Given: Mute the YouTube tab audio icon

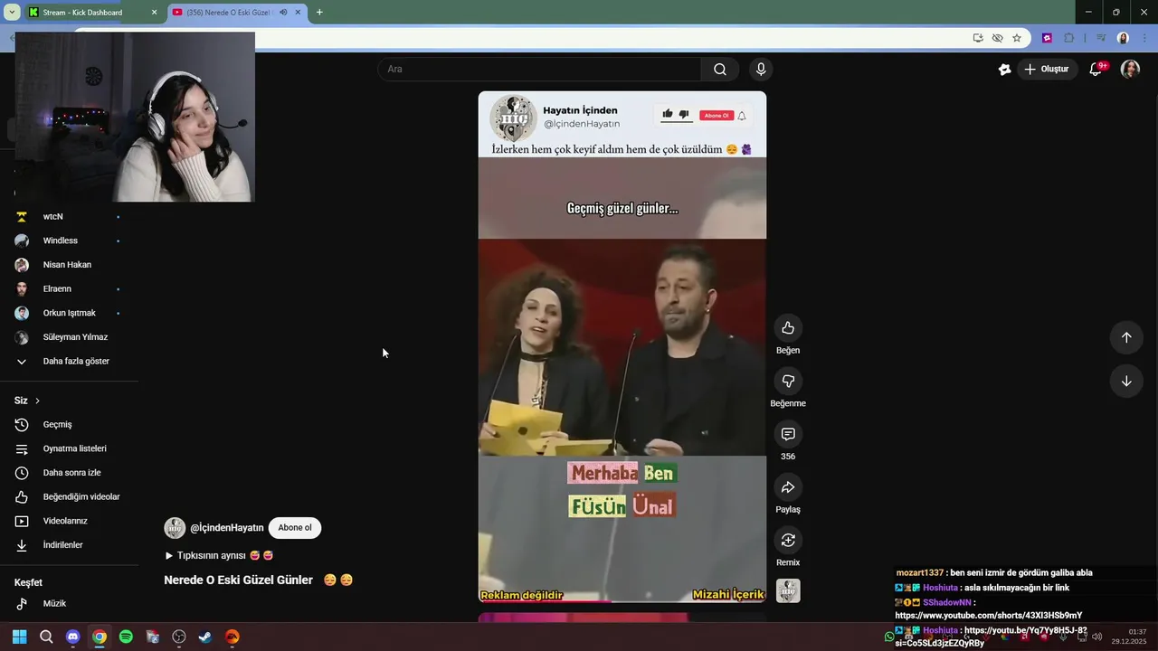Looking at the screenshot, I should click(283, 13).
